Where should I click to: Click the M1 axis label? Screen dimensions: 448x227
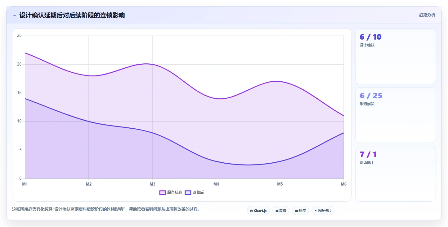pyautogui.click(x=25, y=184)
